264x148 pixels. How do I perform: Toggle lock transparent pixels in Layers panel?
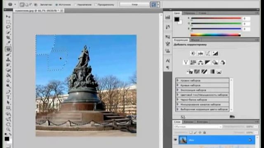tap(191, 132)
